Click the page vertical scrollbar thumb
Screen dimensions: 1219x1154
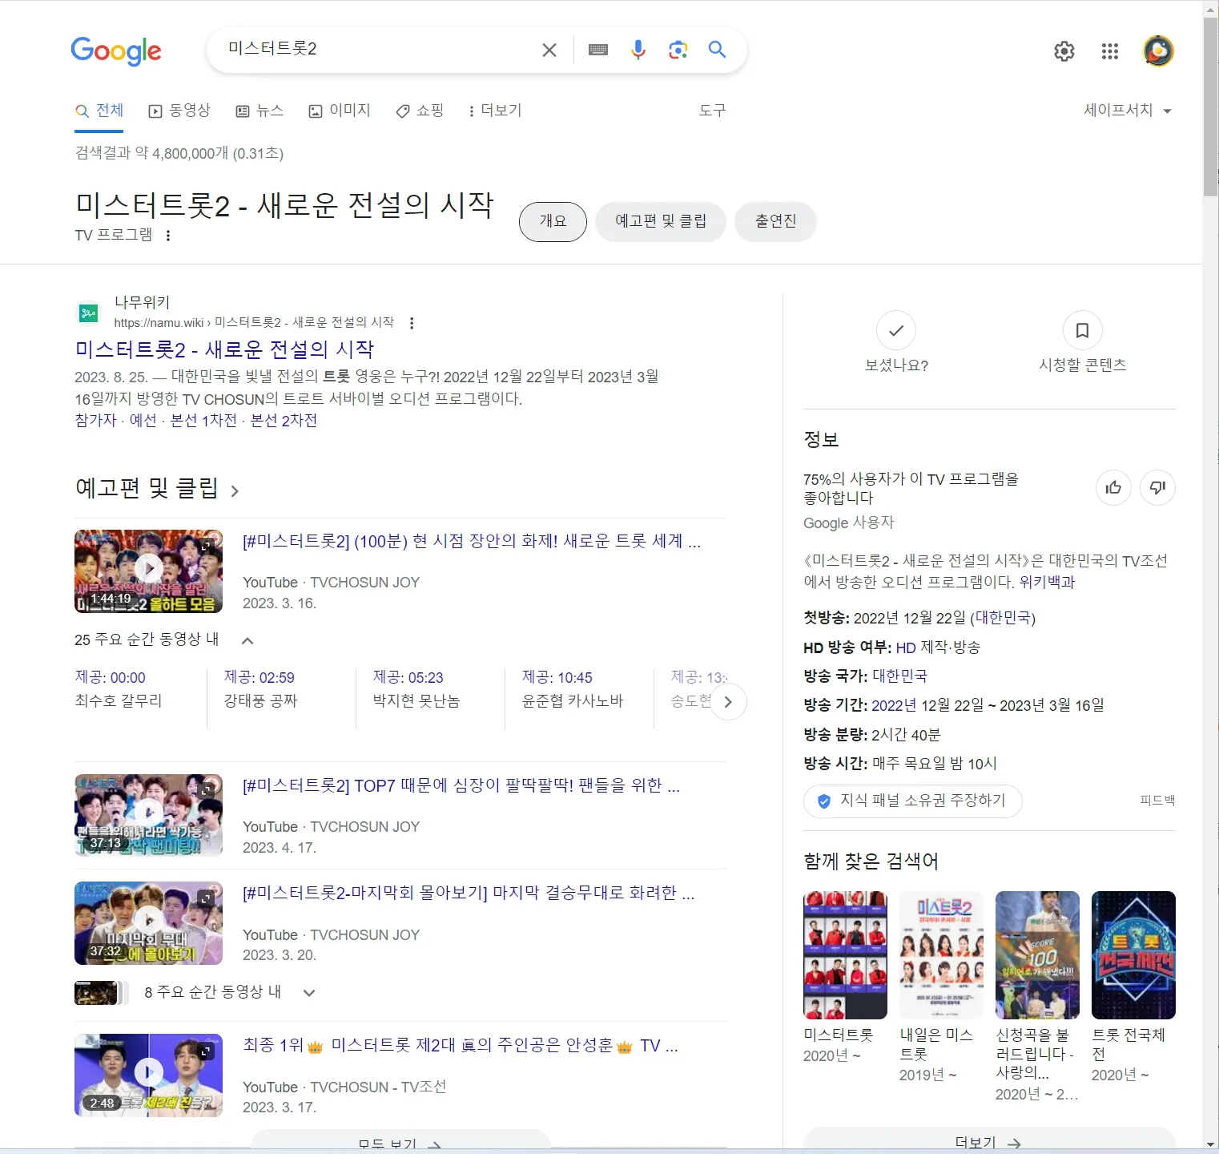(1210, 107)
